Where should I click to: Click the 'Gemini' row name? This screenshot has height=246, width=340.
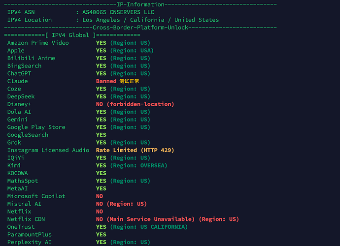[17, 120]
